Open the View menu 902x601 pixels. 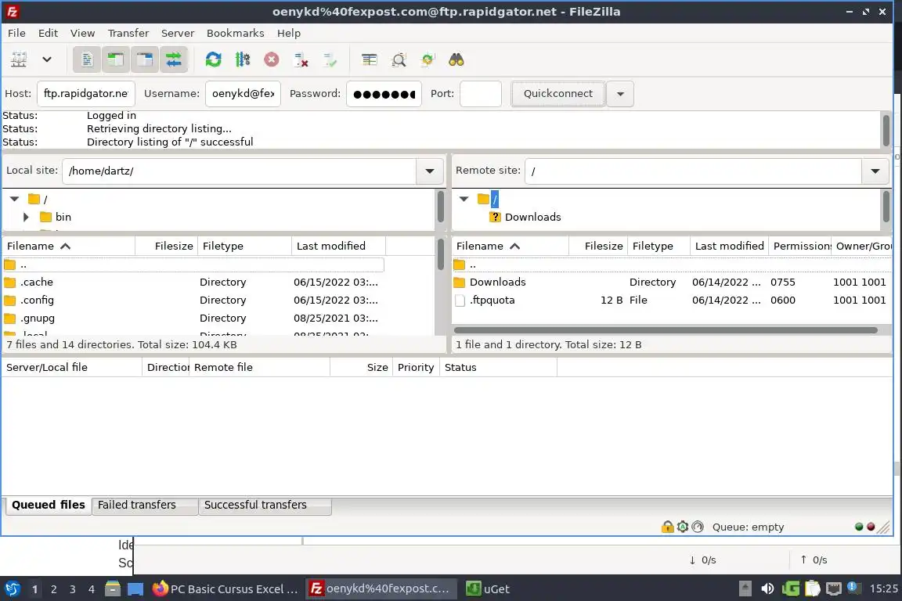coord(82,33)
